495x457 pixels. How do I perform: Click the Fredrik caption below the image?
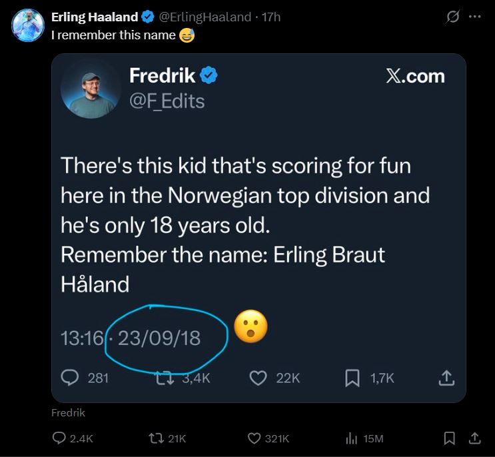[68, 412]
